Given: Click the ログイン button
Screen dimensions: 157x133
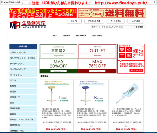Looking at the screenshot, I should pos(74,21).
